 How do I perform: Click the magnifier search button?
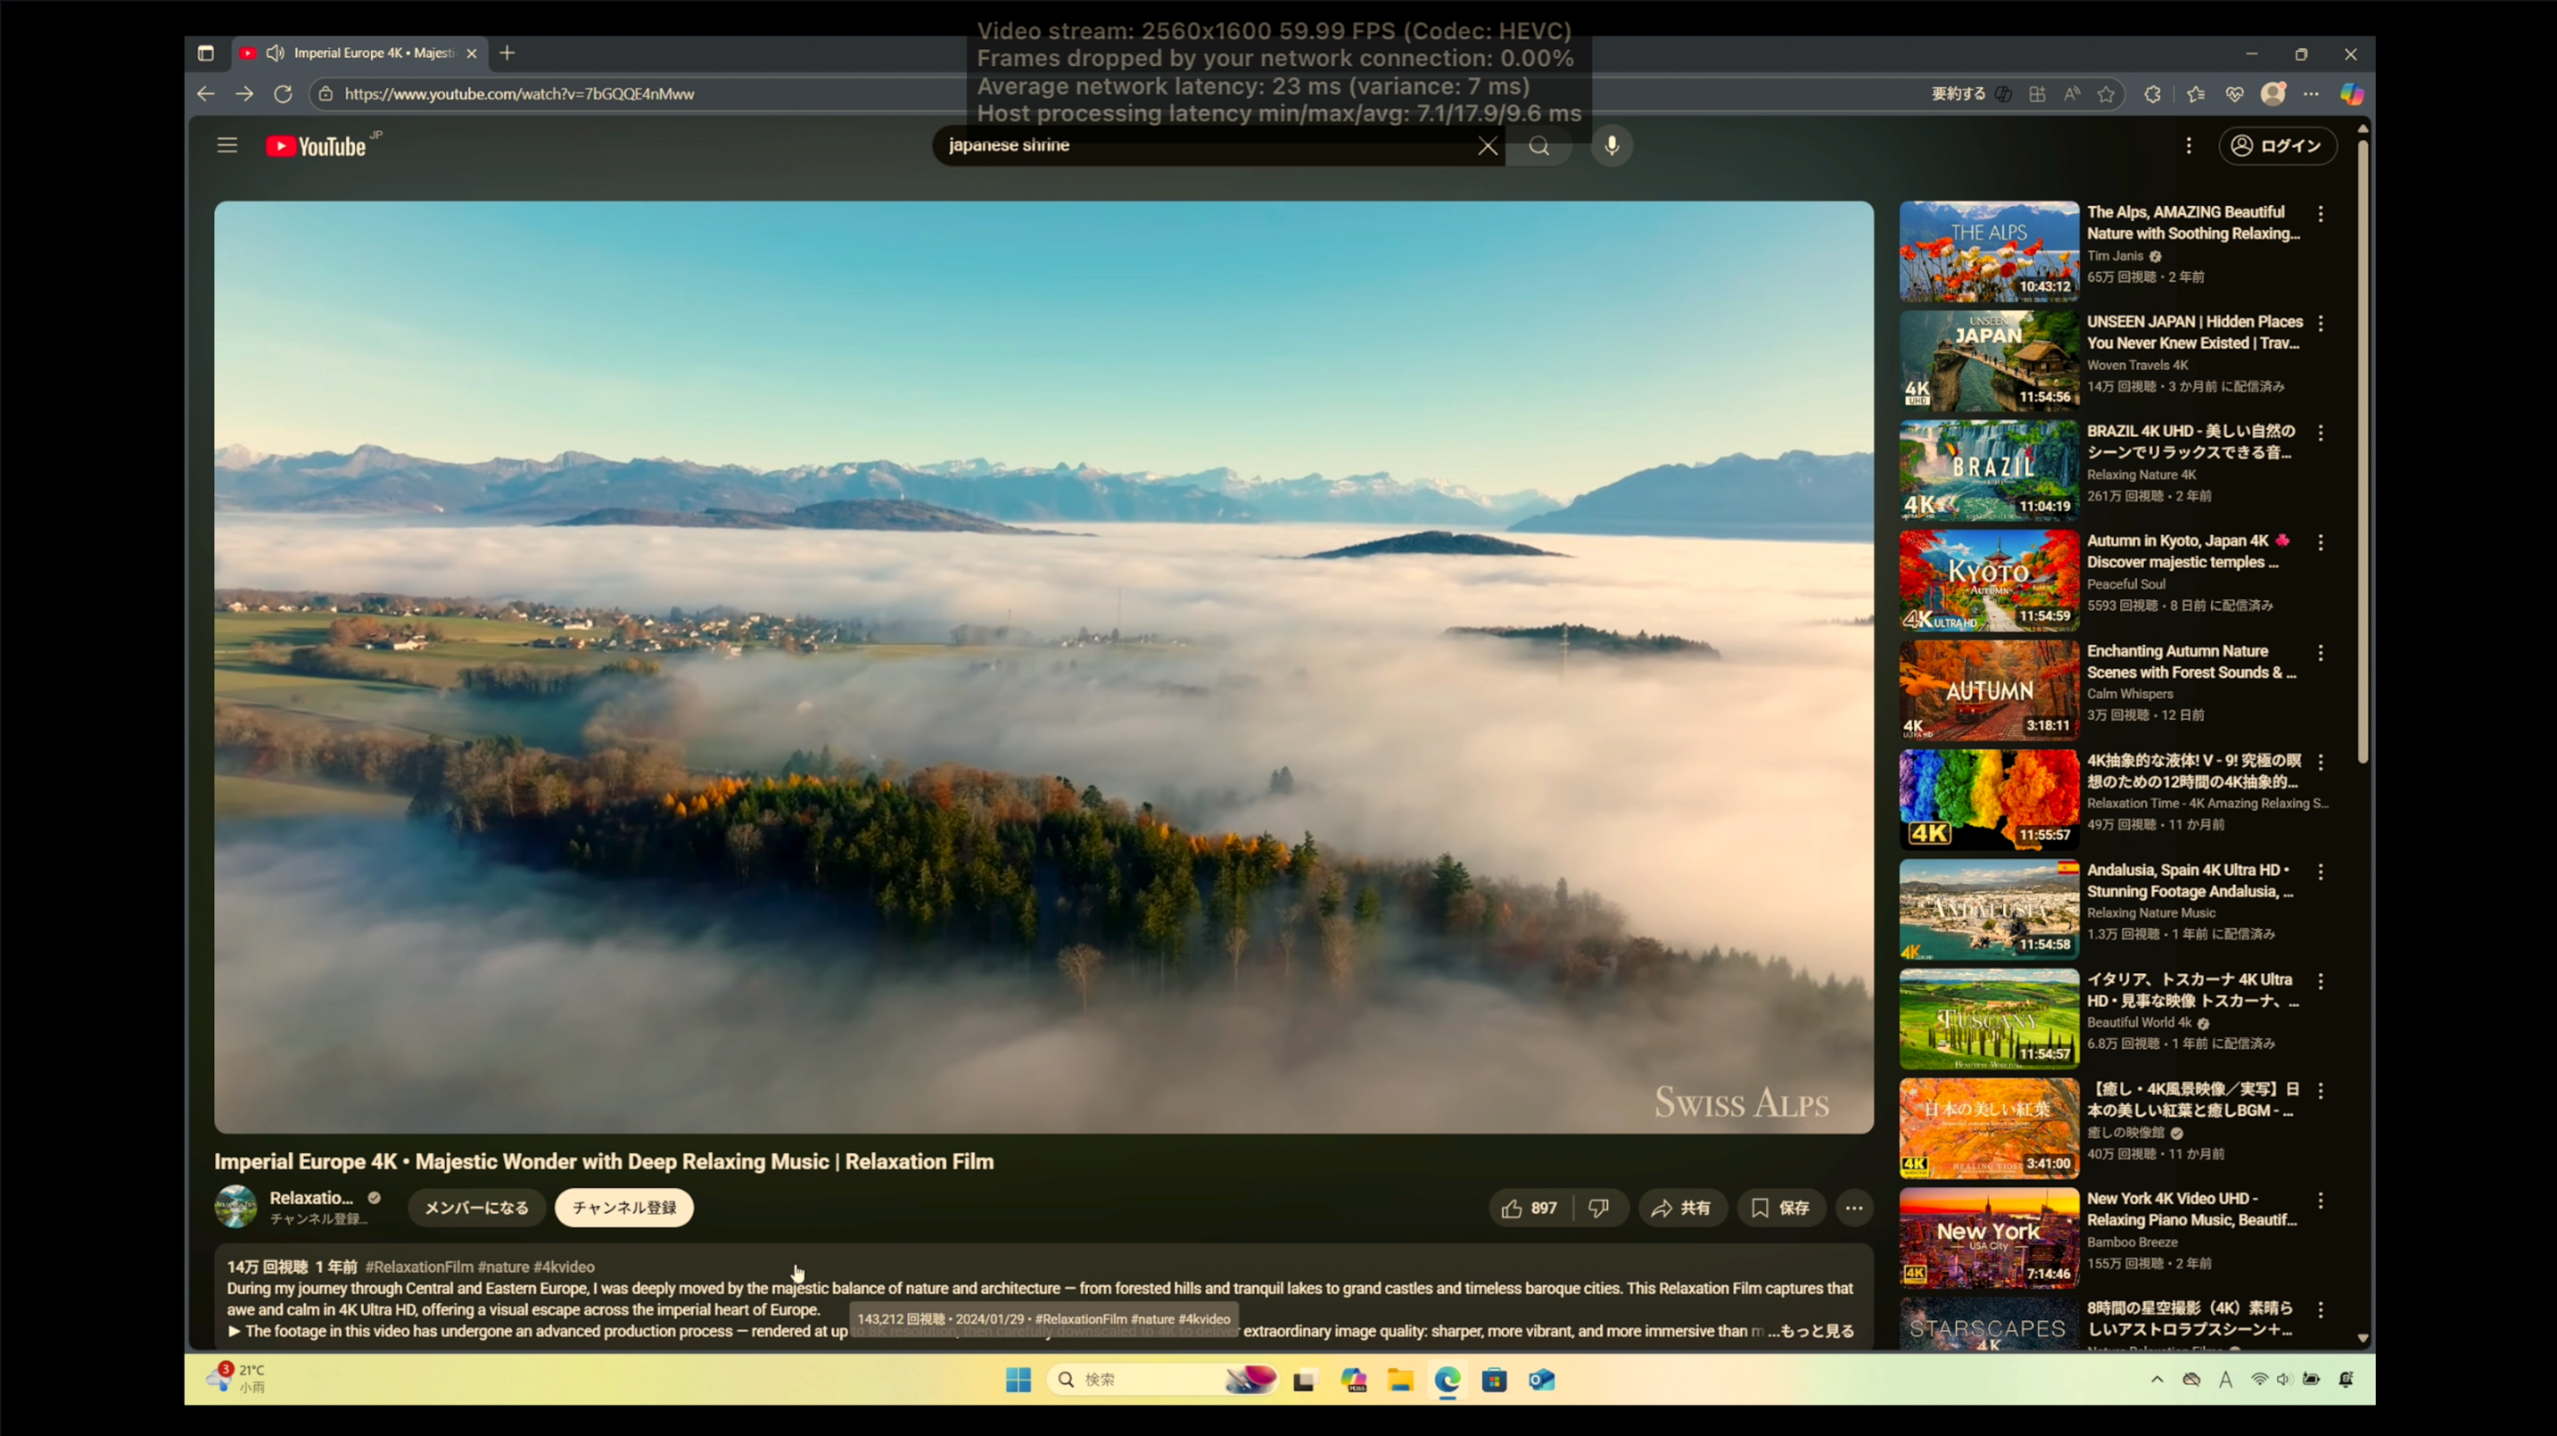coord(1538,147)
